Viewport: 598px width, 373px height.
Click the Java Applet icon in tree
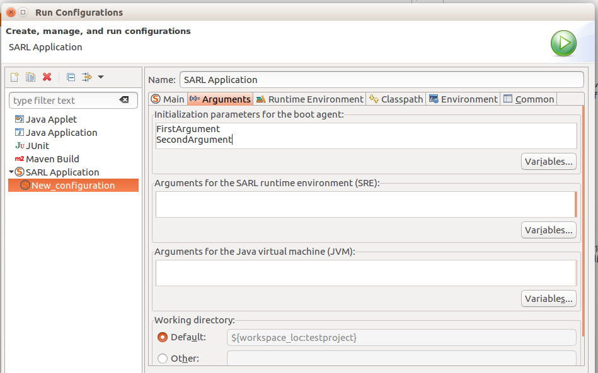[x=20, y=119]
